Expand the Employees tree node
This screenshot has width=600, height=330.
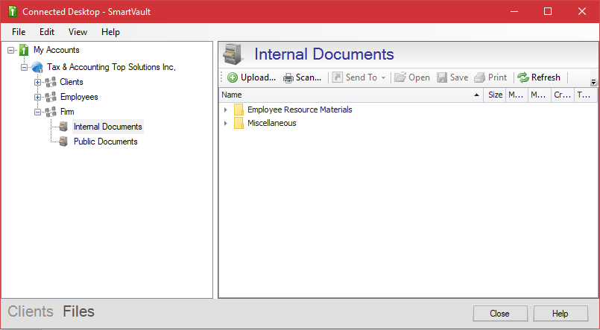tap(37, 97)
